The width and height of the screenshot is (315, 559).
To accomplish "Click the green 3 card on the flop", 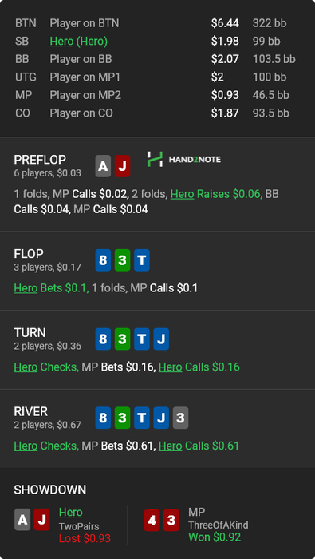I will (x=122, y=260).
